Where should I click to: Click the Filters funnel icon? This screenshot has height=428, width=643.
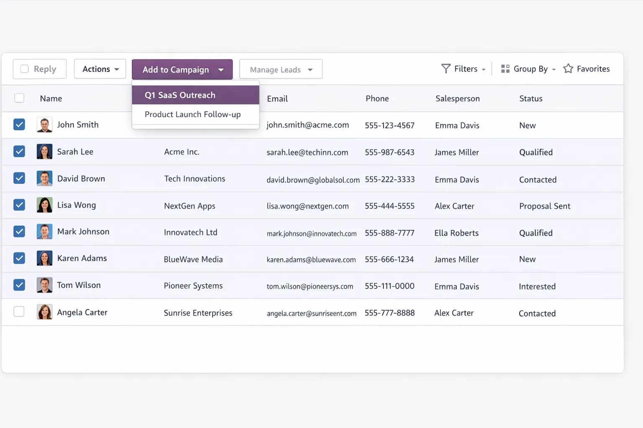pos(445,69)
